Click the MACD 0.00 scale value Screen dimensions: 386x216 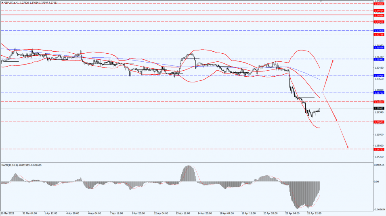click(376, 182)
